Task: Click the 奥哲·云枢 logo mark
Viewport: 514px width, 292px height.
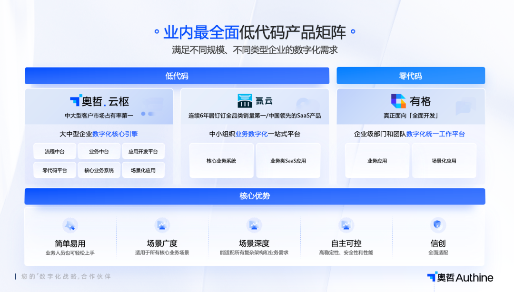Action: tap(75, 100)
